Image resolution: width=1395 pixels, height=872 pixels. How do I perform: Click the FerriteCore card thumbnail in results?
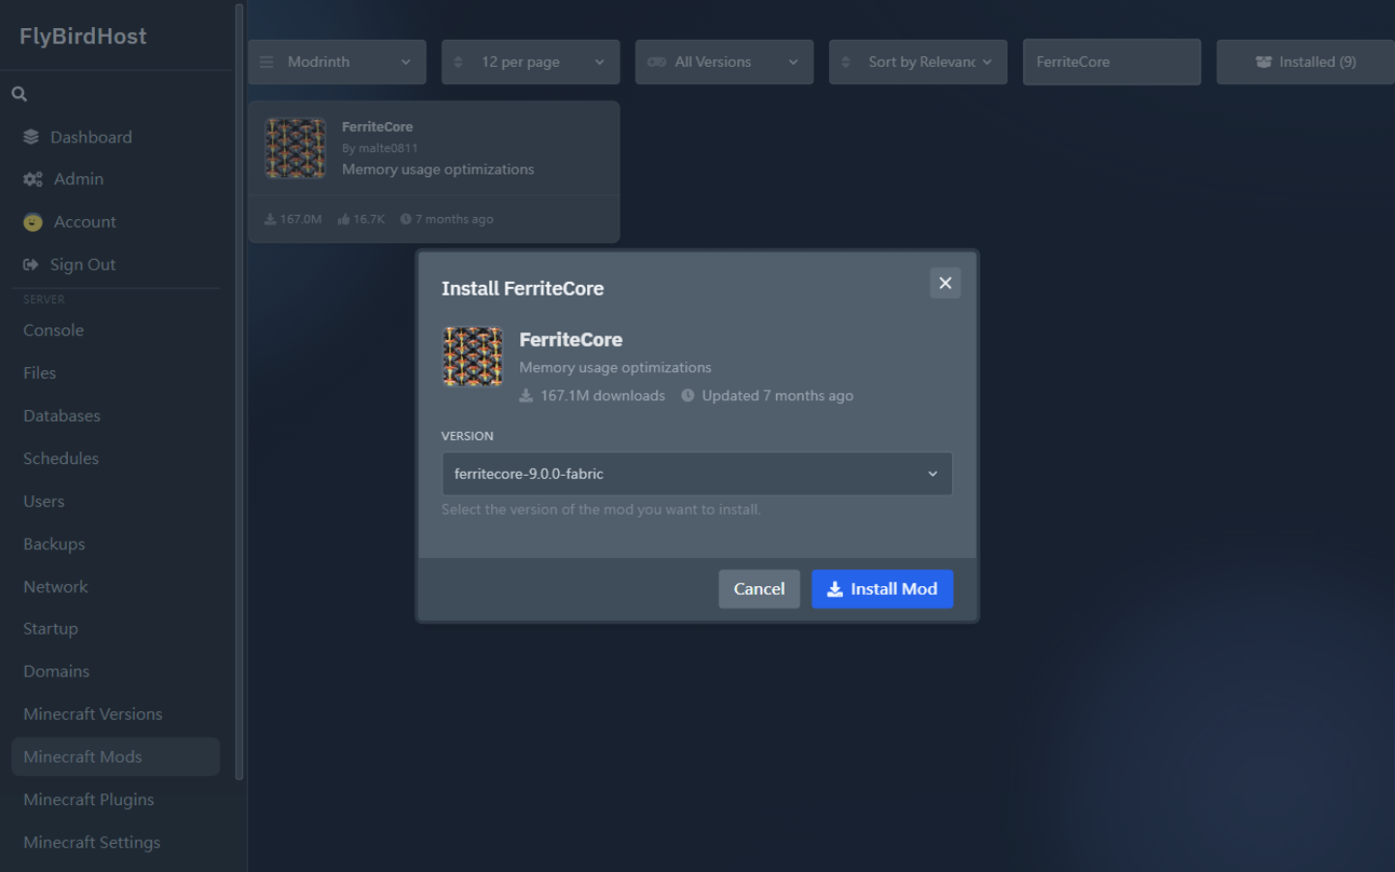295,148
